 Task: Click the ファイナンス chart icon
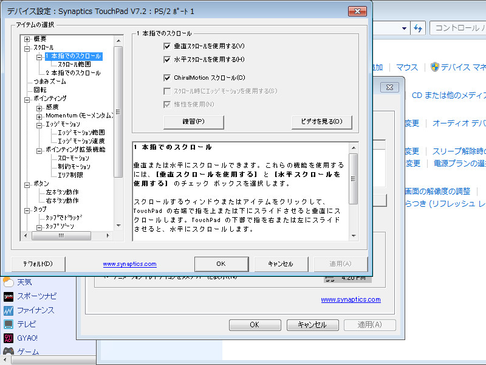(9, 310)
